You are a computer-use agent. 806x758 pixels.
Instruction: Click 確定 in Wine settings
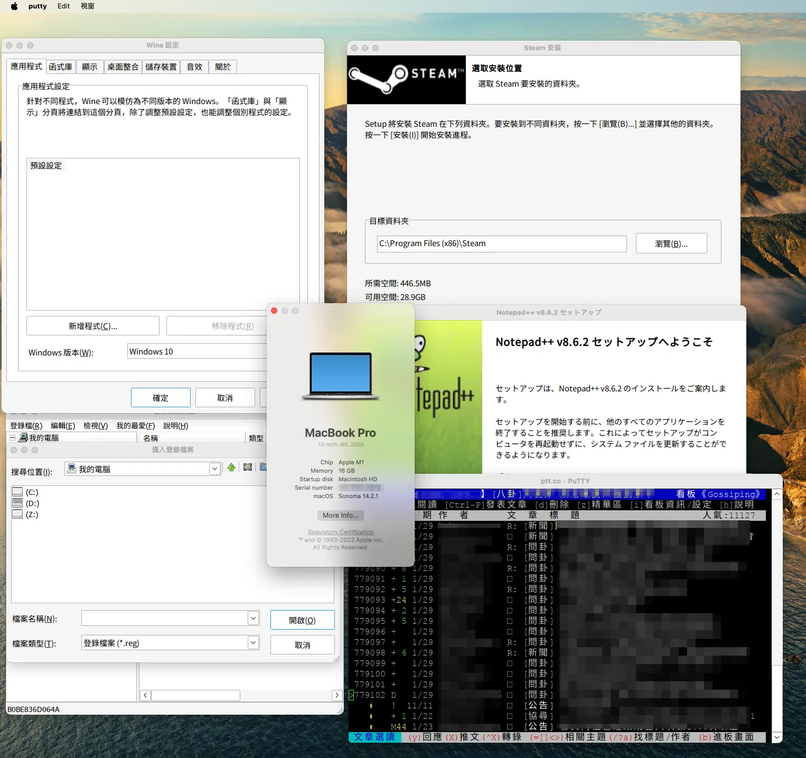[x=161, y=398]
